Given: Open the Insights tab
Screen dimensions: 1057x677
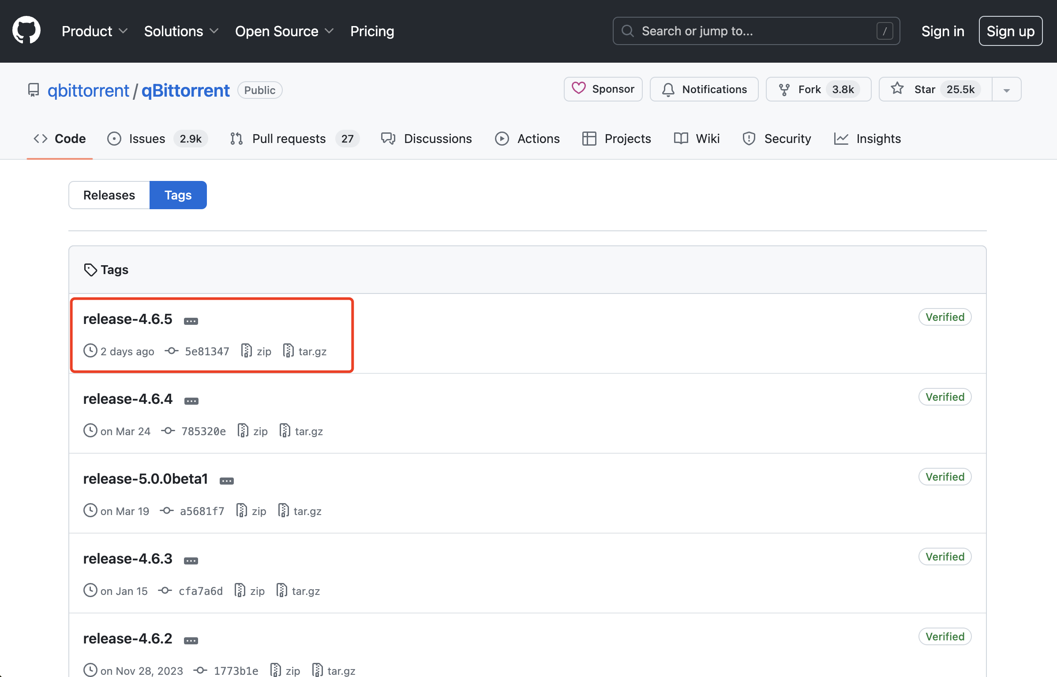Looking at the screenshot, I should click(x=867, y=139).
